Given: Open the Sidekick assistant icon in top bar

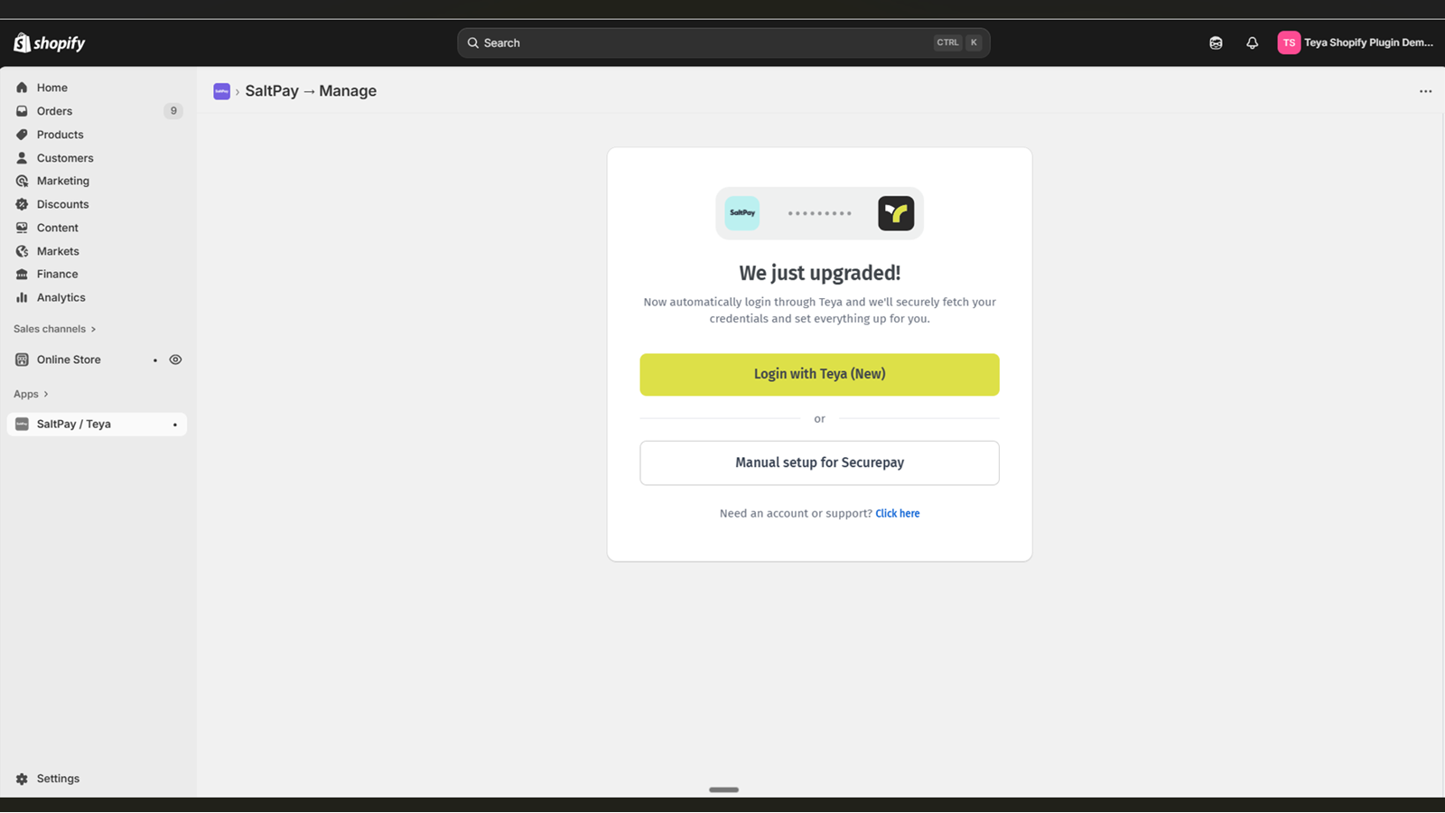Looking at the screenshot, I should [1216, 42].
